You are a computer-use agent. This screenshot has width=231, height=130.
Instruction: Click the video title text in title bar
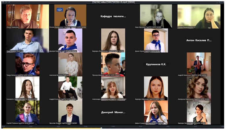[x=115, y=2]
